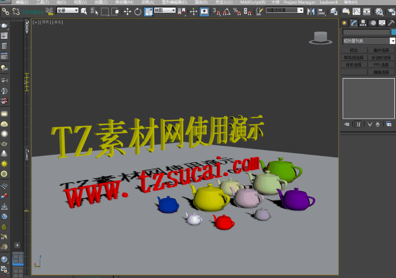Click the blue object color swatch
The width and height of the screenshot is (396, 278).
click(393, 32)
